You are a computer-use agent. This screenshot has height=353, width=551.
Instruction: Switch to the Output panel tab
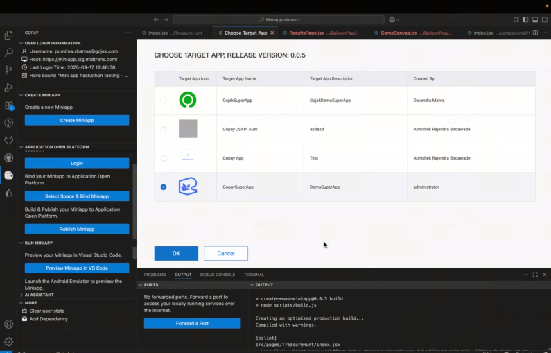coord(183,275)
